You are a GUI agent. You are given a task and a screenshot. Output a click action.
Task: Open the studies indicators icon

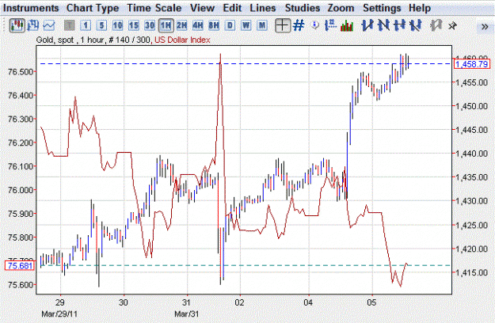(347, 26)
